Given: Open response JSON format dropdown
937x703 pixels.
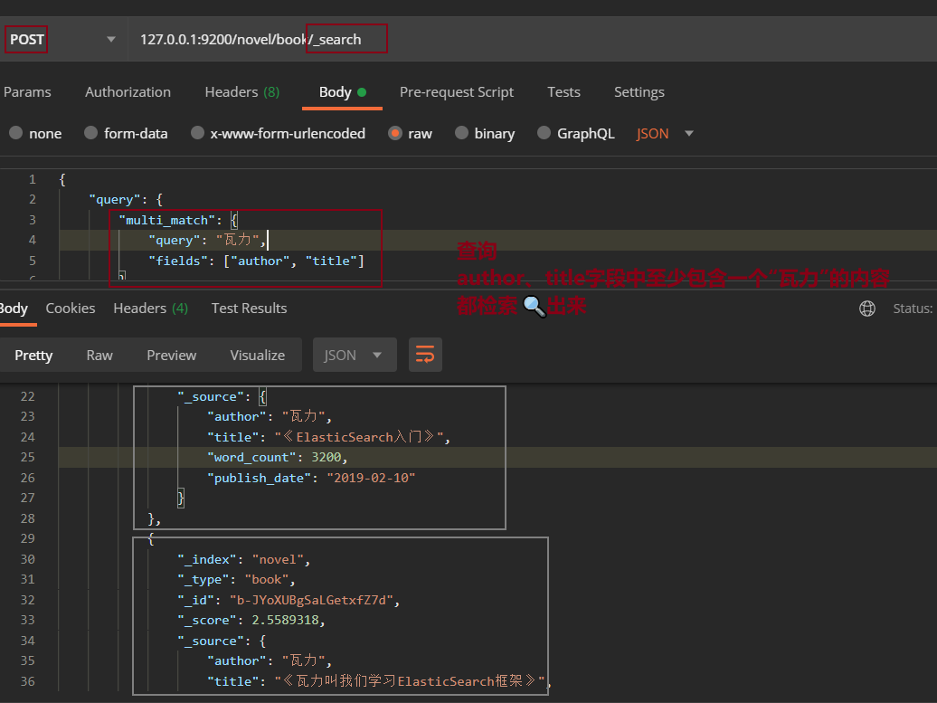Looking at the screenshot, I should tap(355, 355).
